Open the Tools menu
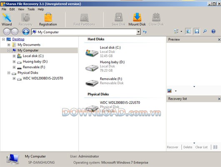The height and width of the screenshot is (167, 221). (31, 9)
